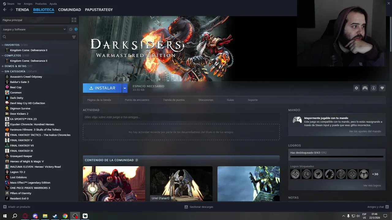
Task: Open Ver mis logros link
Action: click(372, 185)
